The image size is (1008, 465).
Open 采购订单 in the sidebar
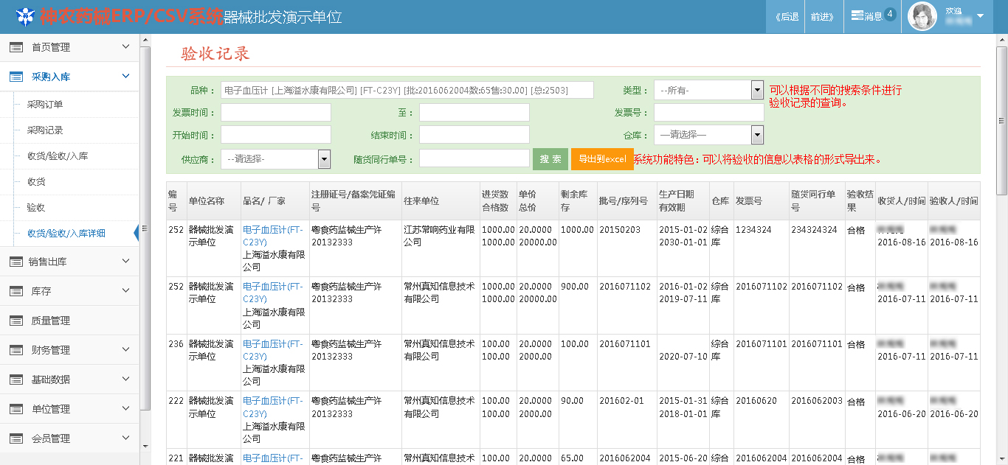[x=45, y=105]
